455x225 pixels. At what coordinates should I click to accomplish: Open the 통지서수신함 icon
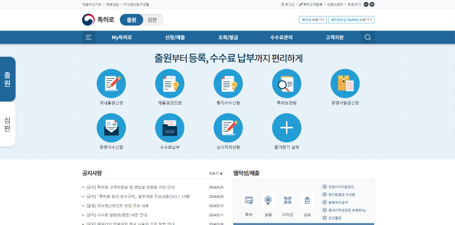(x=228, y=83)
